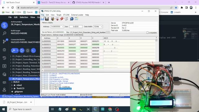Open the OpenAI bookmark
Viewport: 199px width, 112px height.
tap(28, 12)
